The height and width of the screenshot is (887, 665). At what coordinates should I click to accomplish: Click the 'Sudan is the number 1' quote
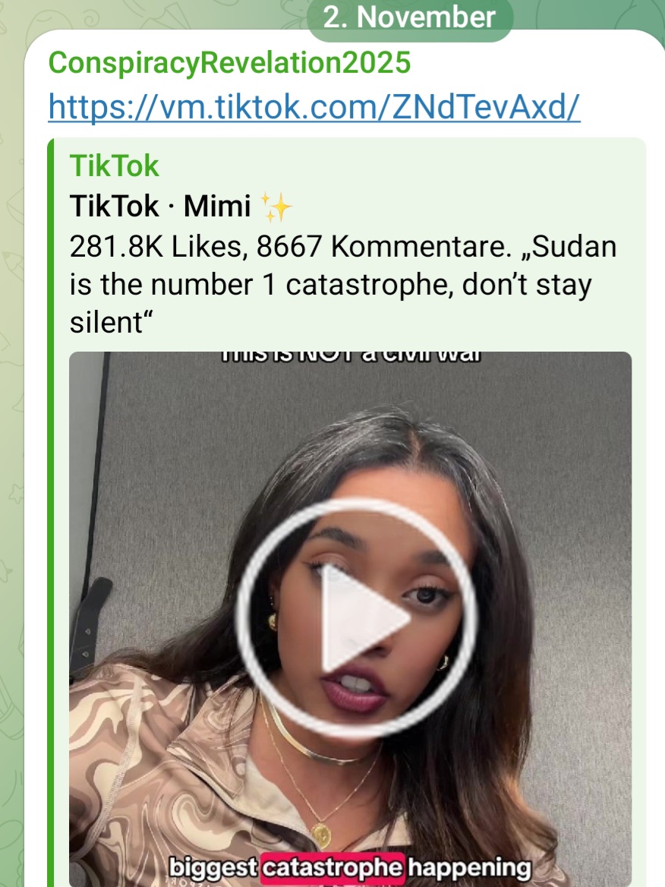(342, 266)
